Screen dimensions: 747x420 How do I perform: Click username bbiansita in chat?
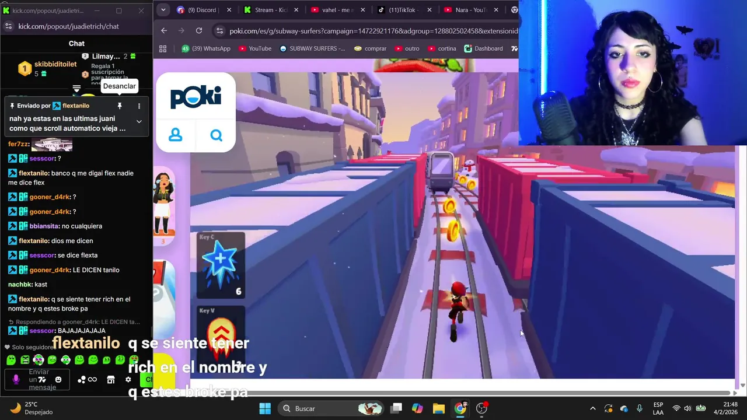44,226
